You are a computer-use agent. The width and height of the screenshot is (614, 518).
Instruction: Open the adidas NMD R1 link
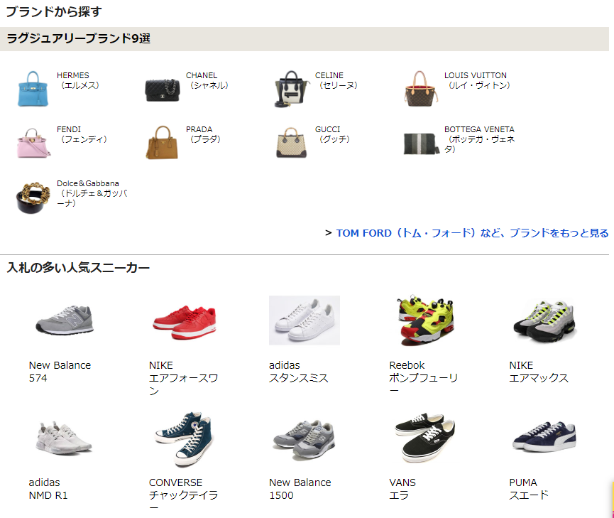pyautogui.click(x=48, y=489)
